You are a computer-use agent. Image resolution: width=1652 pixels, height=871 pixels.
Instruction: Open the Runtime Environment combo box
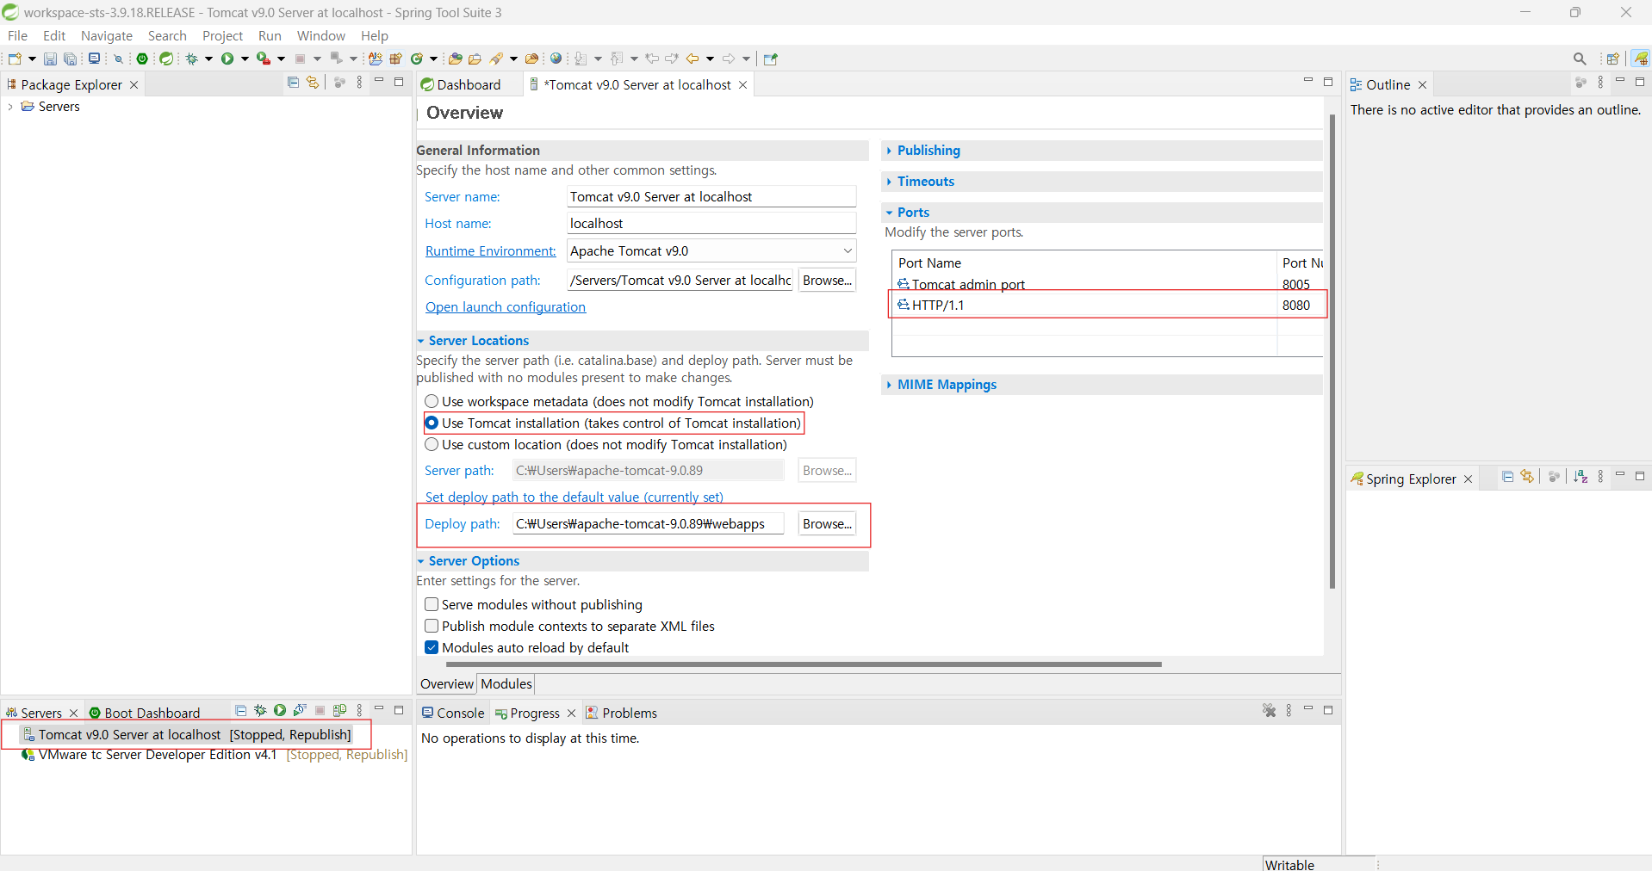click(x=711, y=251)
